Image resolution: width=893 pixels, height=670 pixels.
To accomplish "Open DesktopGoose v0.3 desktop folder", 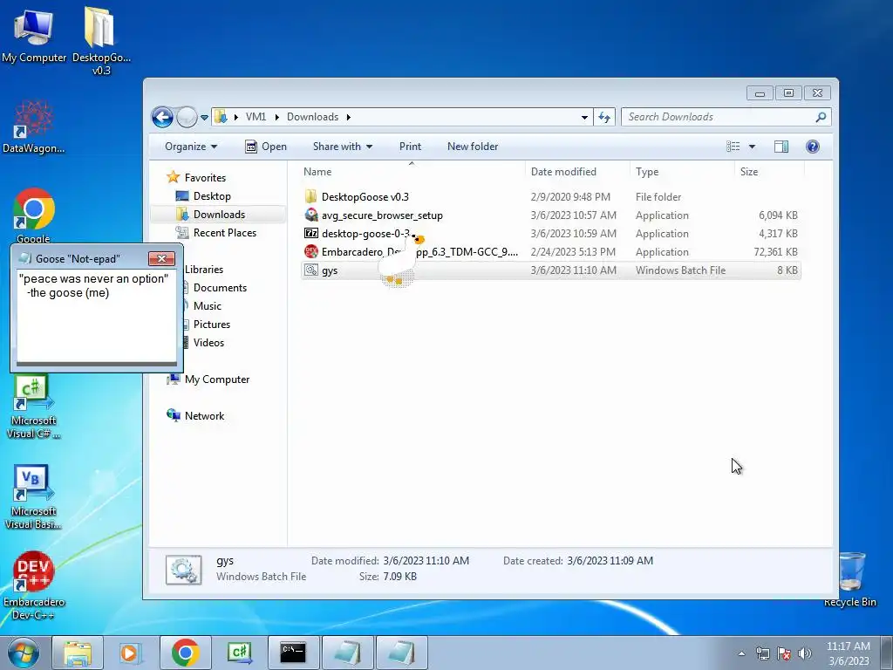I will point(101,40).
